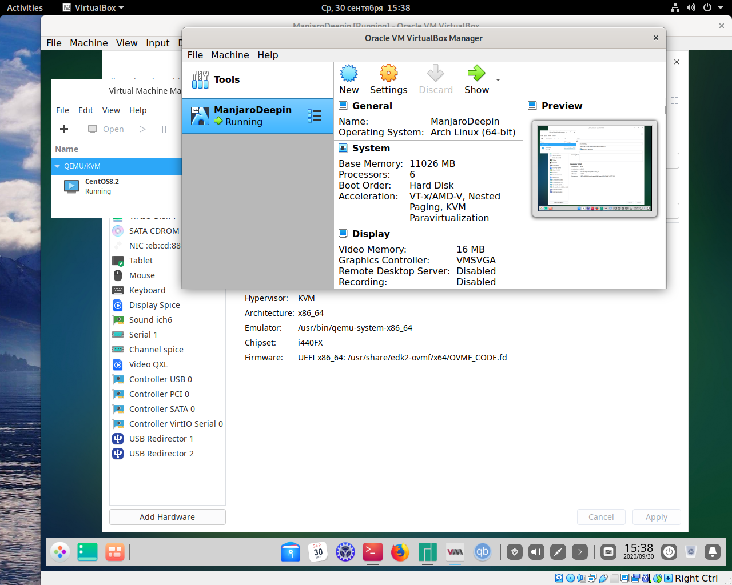This screenshot has width=732, height=585.
Task: Open the View menu in Virtual Machine Manager
Action: click(111, 110)
